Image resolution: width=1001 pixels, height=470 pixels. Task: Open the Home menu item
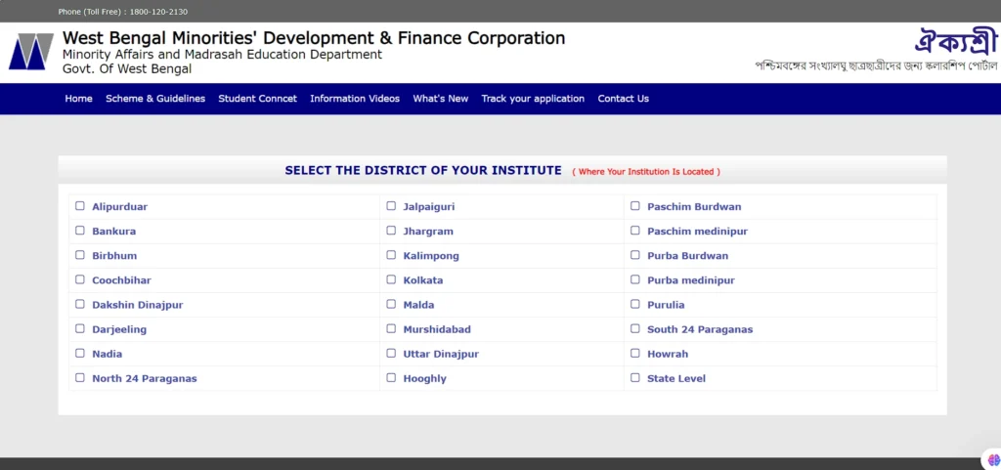[x=78, y=99]
